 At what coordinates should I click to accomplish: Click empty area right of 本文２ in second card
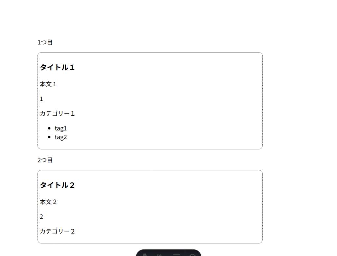165,202
